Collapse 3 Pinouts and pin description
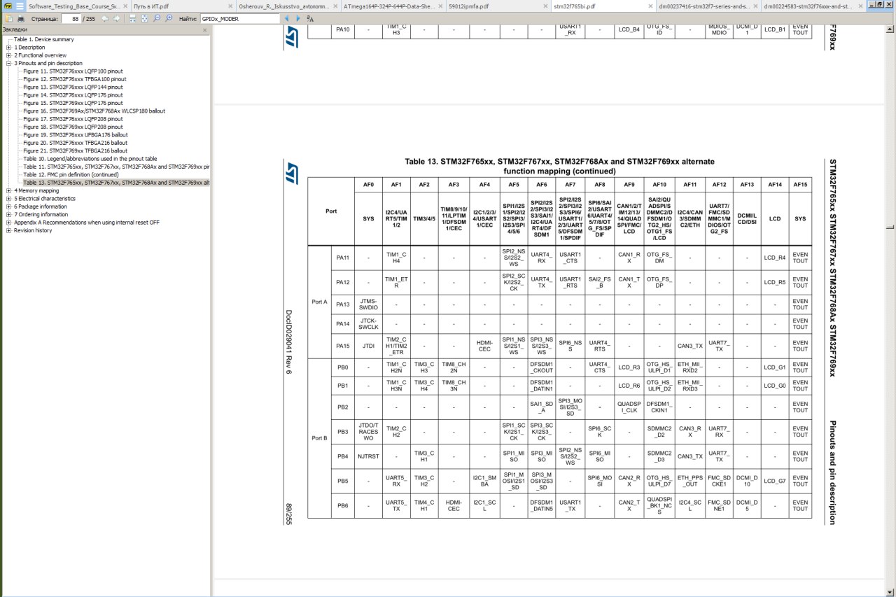The height and width of the screenshot is (597, 896). pyautogui.click(x=8, y=63)
